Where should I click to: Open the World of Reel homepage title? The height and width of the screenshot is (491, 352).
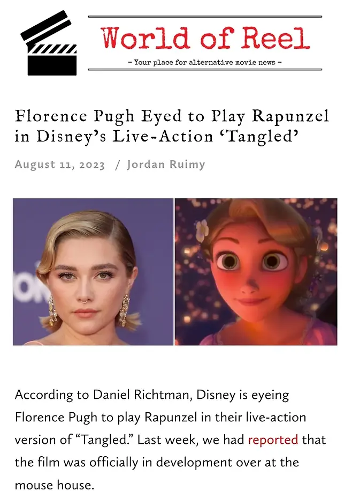pos(205,39)
